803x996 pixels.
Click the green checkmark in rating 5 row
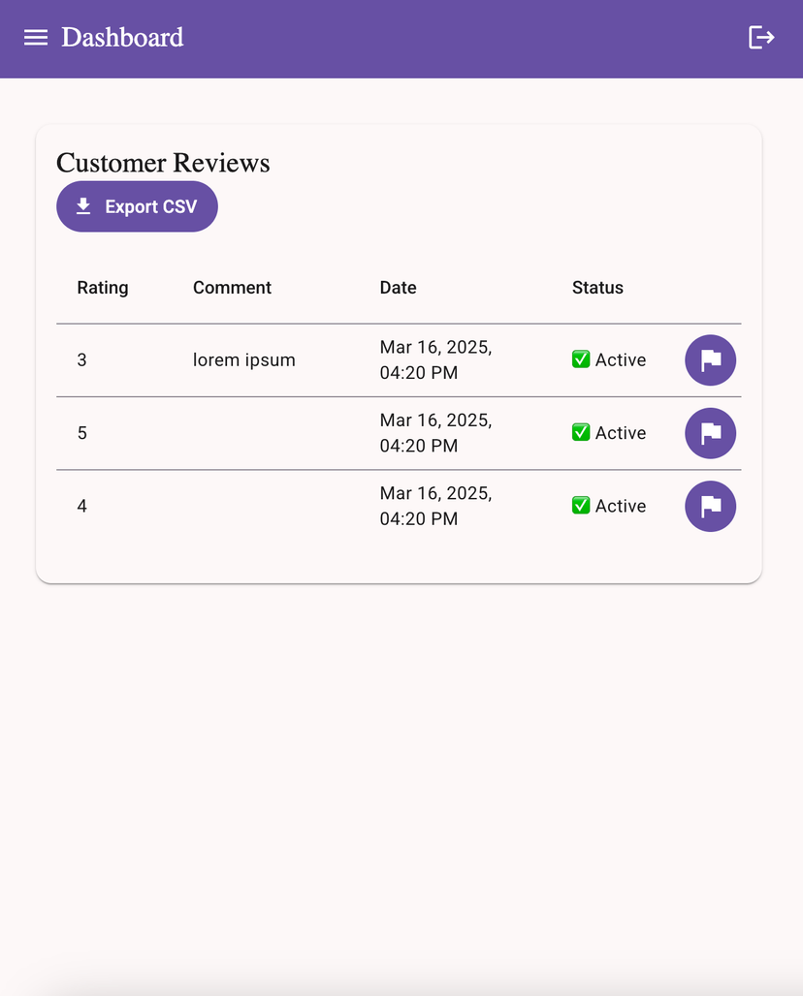pyautogui.click(x=581, y=432)
